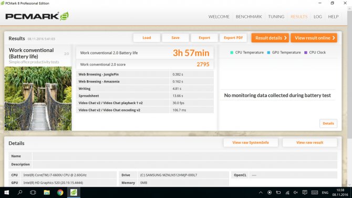352x198 pixels.
Task: Select the Web Browsing - JunglePin row
Action: click(145, 74)
